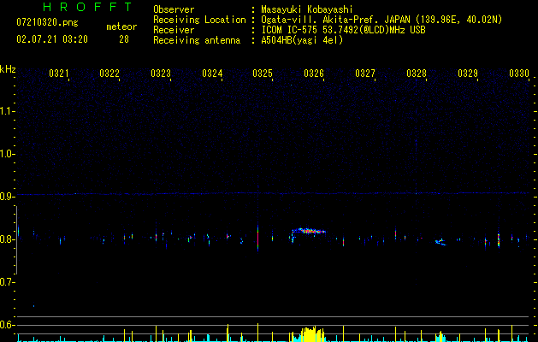The image size is (538, 342).
Task: Select the name Masayuki Kobayashi
Action: [x=307, y=9]
